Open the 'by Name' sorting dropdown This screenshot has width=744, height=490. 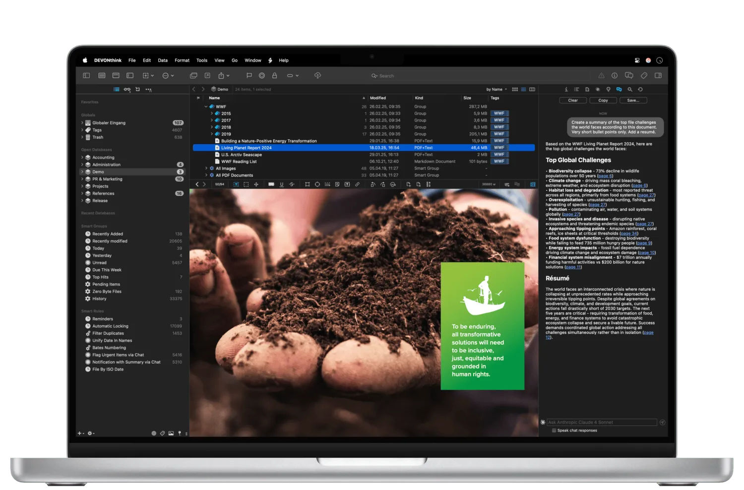pos(495,89)
